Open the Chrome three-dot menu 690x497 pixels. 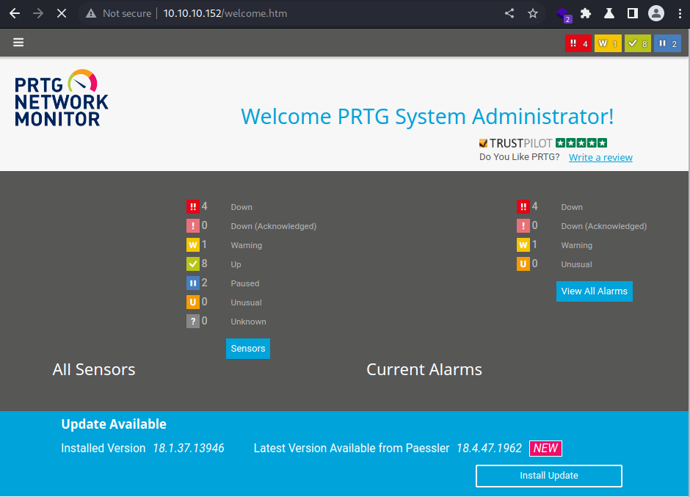pyautogui.click(x=680, y=13)
